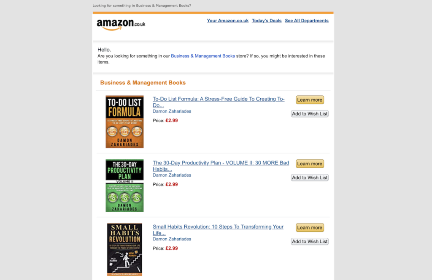432x280 pixels.
Task: Learn more about To-Do List Formula
Action: pyautogui.click(x=310, y=100)
